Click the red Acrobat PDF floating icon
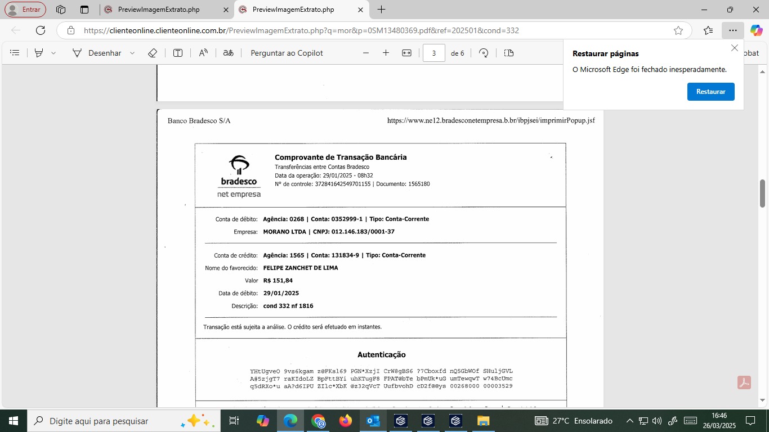The width and height of the screenshot is (769, 432). (744, 382)
